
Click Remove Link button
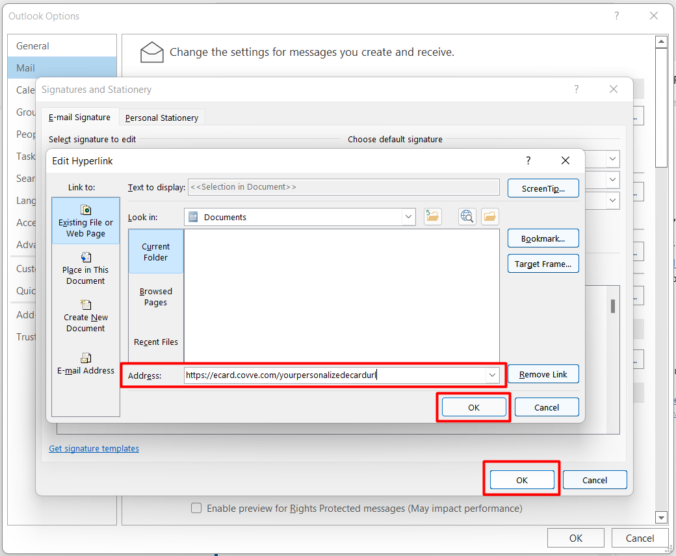click(x=543, y=374)
